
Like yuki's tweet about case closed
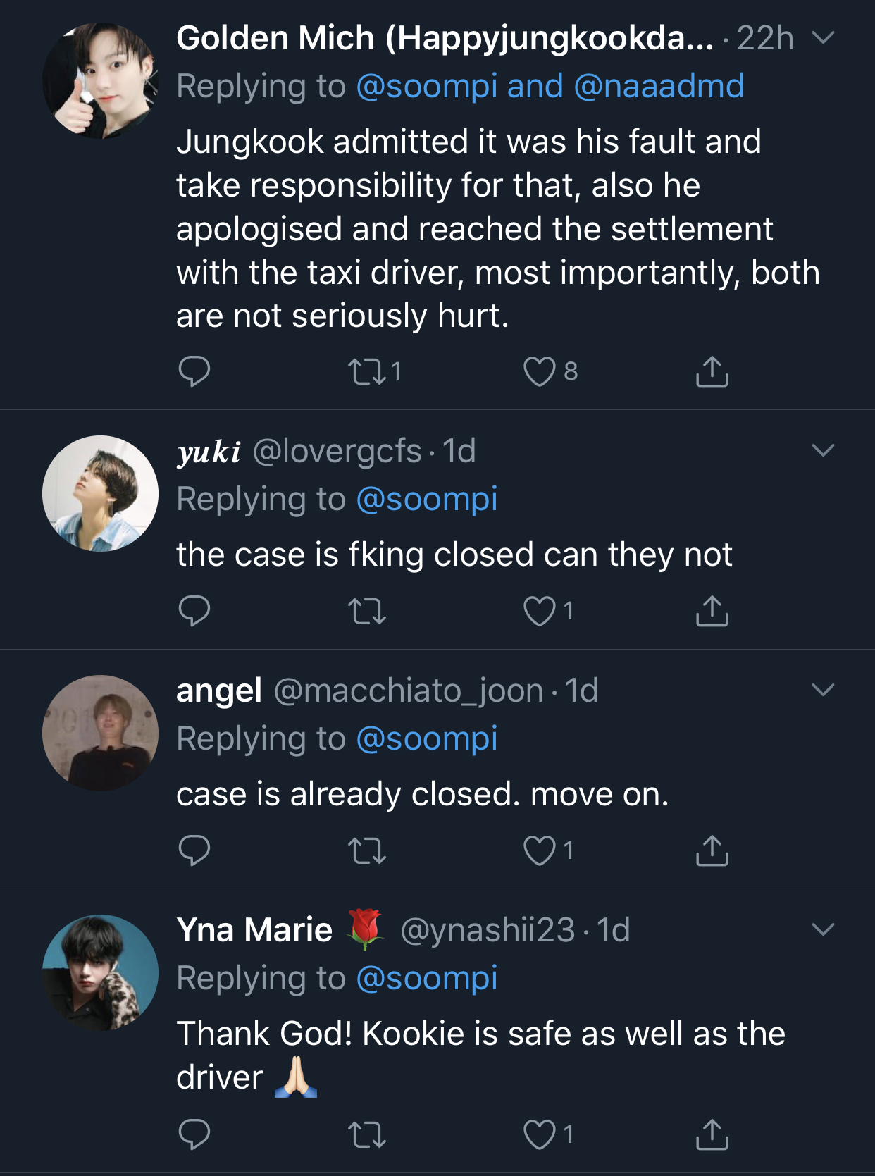click(540, 611)
